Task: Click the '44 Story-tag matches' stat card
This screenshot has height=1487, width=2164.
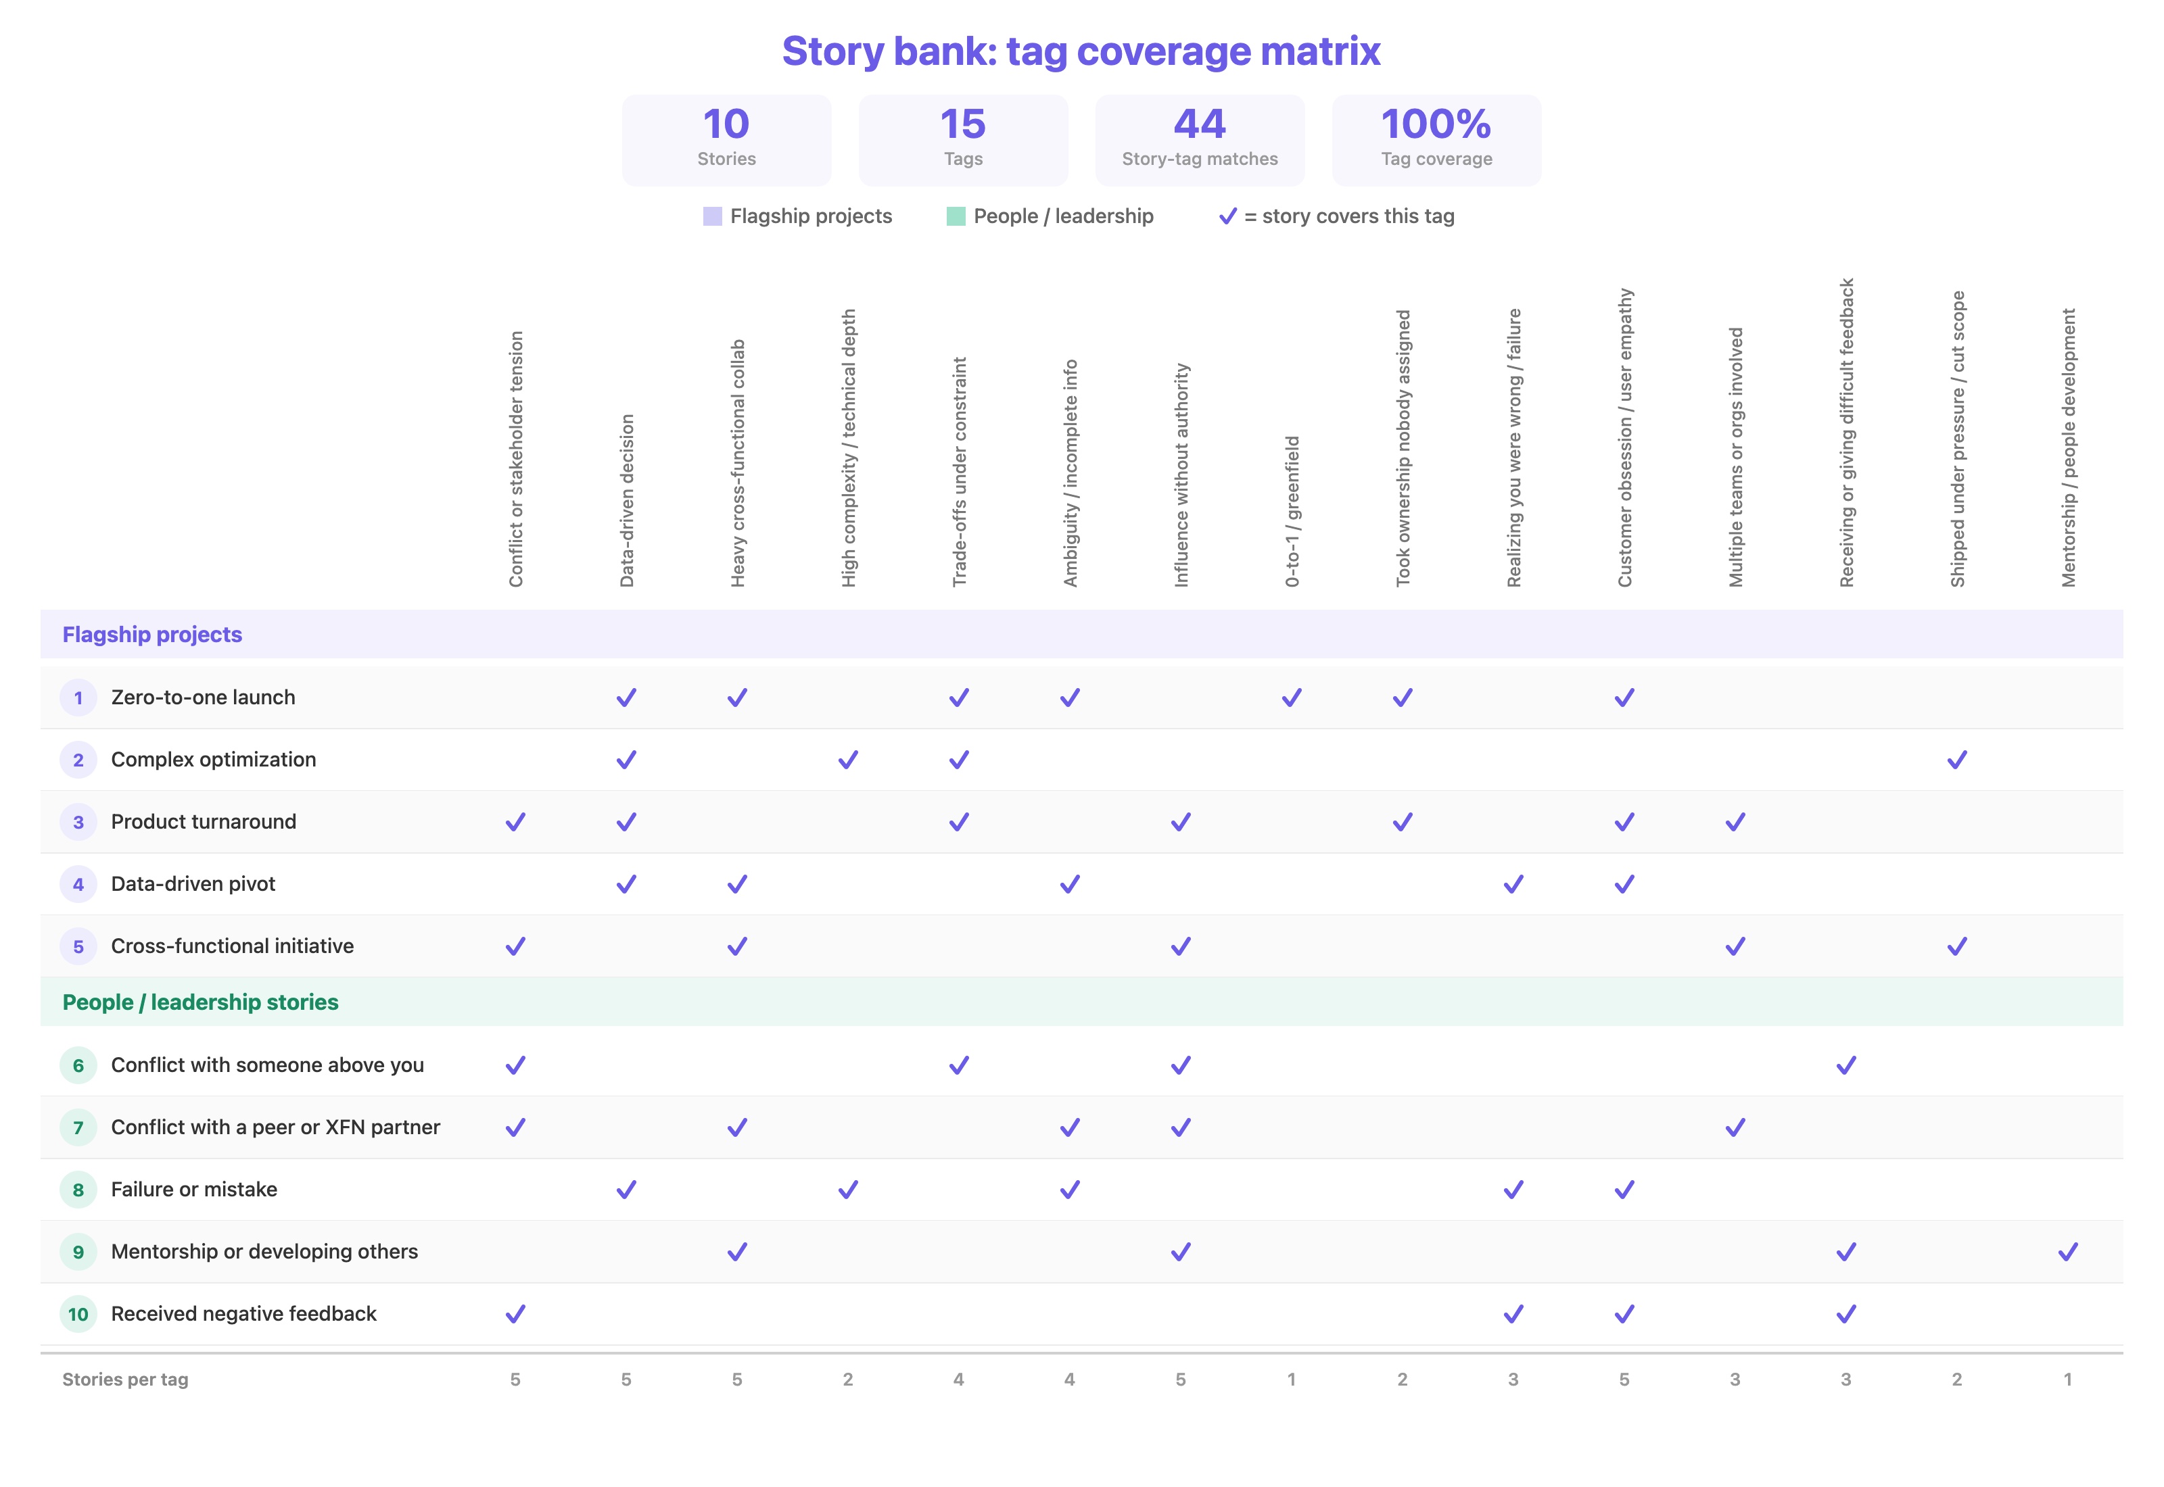Action: (1200, 140)
